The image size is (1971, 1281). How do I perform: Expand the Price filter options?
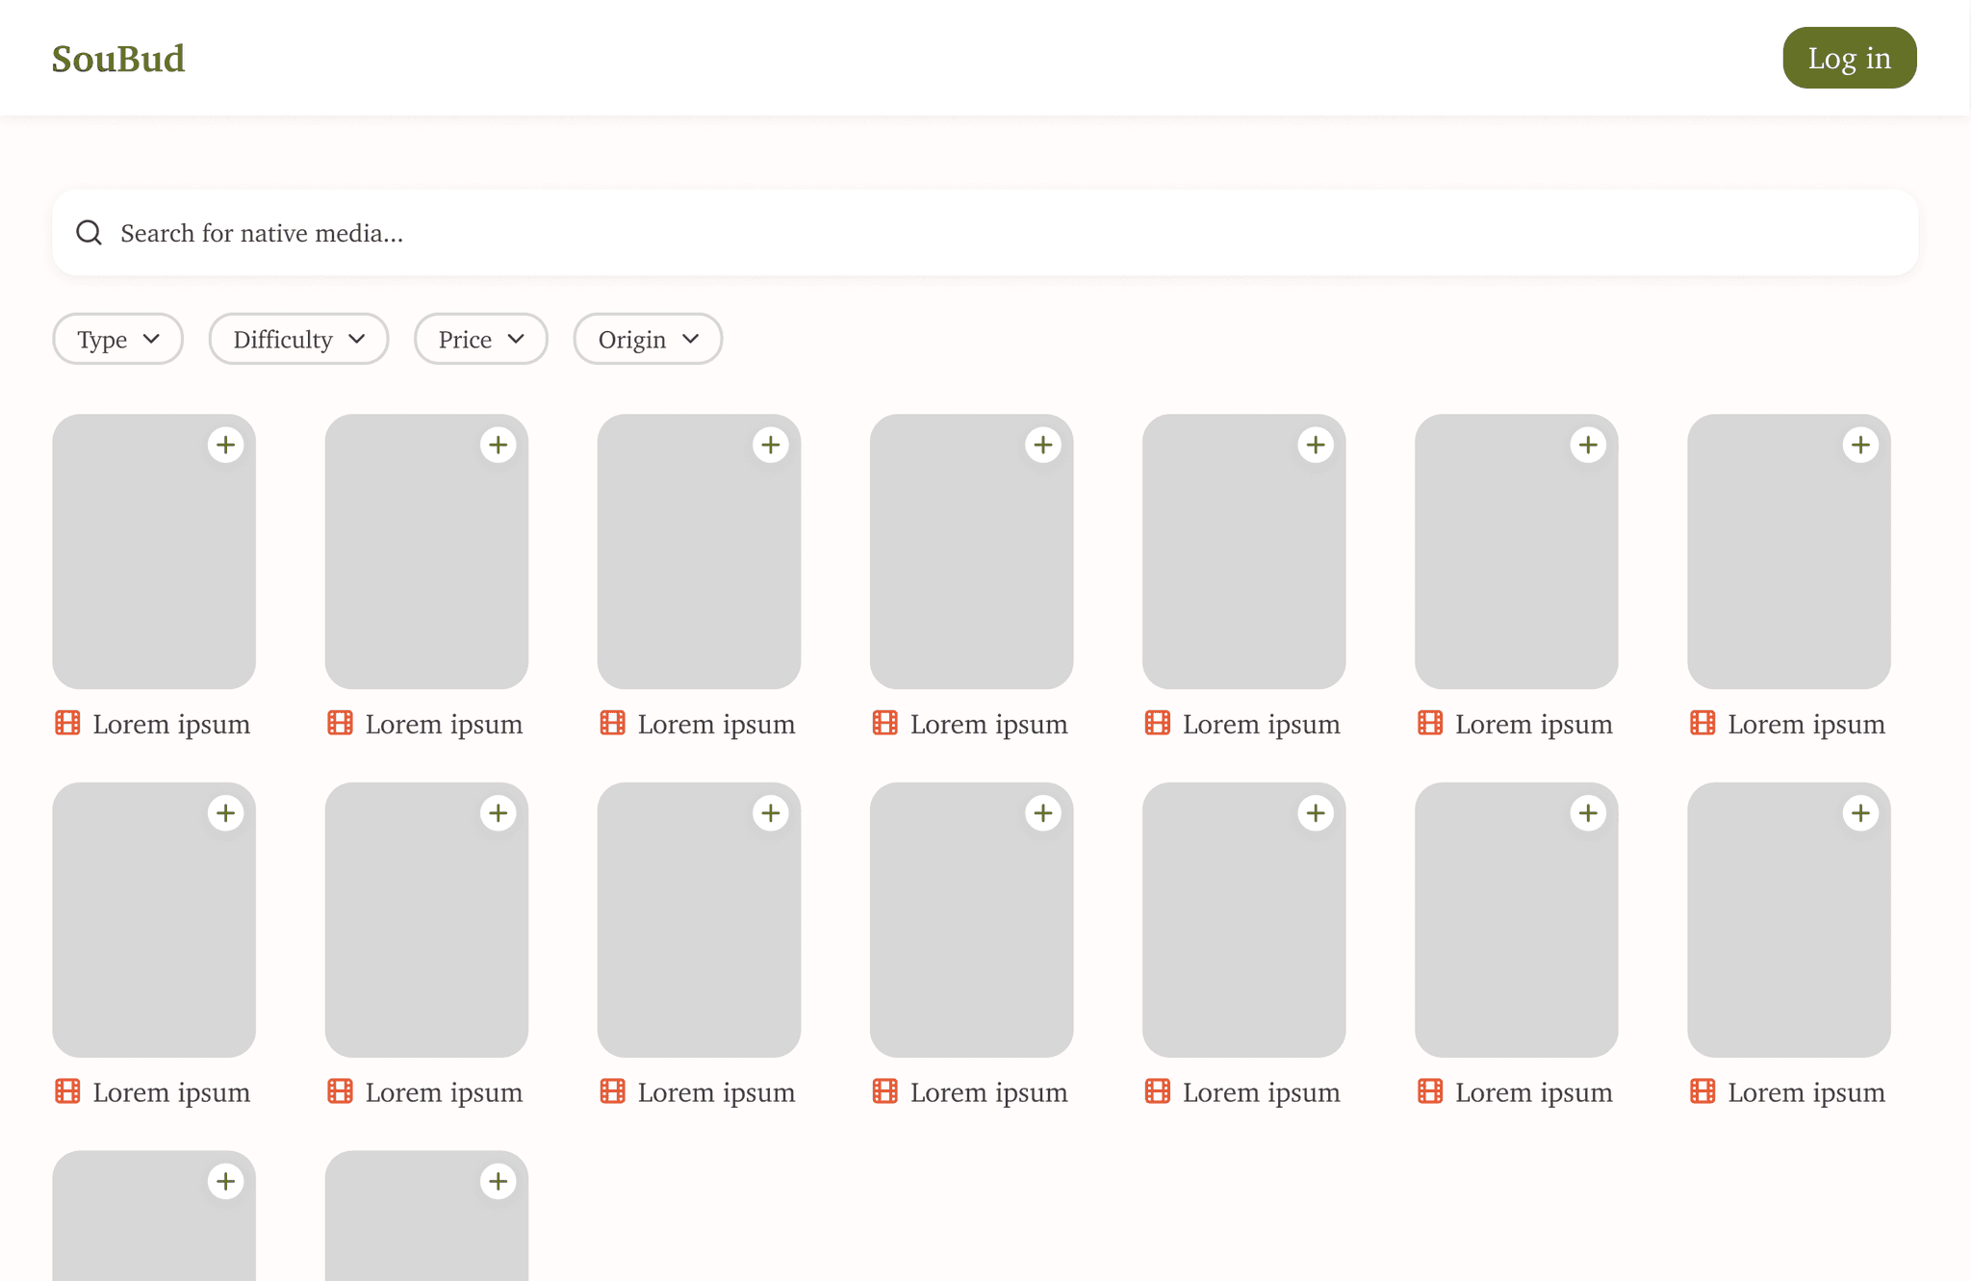480,339
